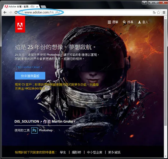This screenshot has height=159, width=168.
Task: Click the blue 快來獲得靈感 button
Action: (30, 76)
